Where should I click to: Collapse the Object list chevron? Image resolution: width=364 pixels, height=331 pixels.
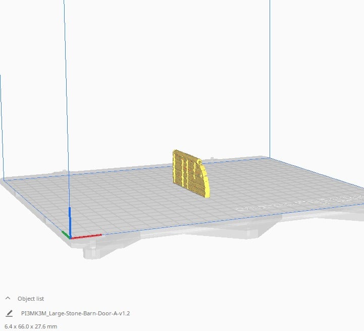tap(8, 298)
